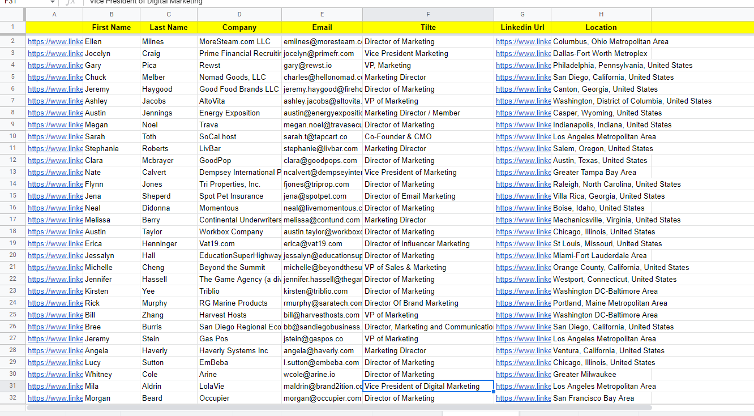
Task: Select Greater Tampa Bay Area cell
Action: 601,172
